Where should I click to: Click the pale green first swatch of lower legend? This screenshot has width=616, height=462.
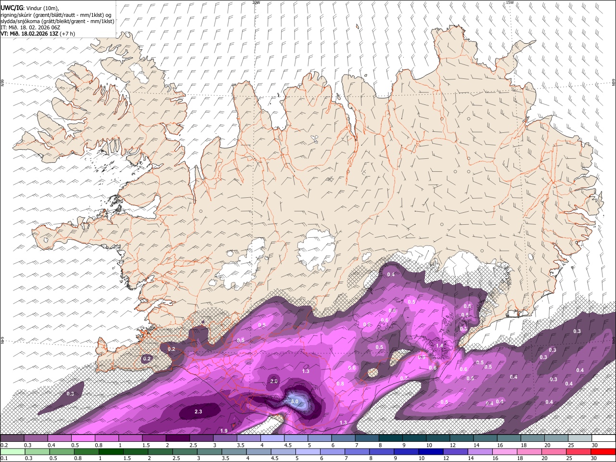(13, 451)
